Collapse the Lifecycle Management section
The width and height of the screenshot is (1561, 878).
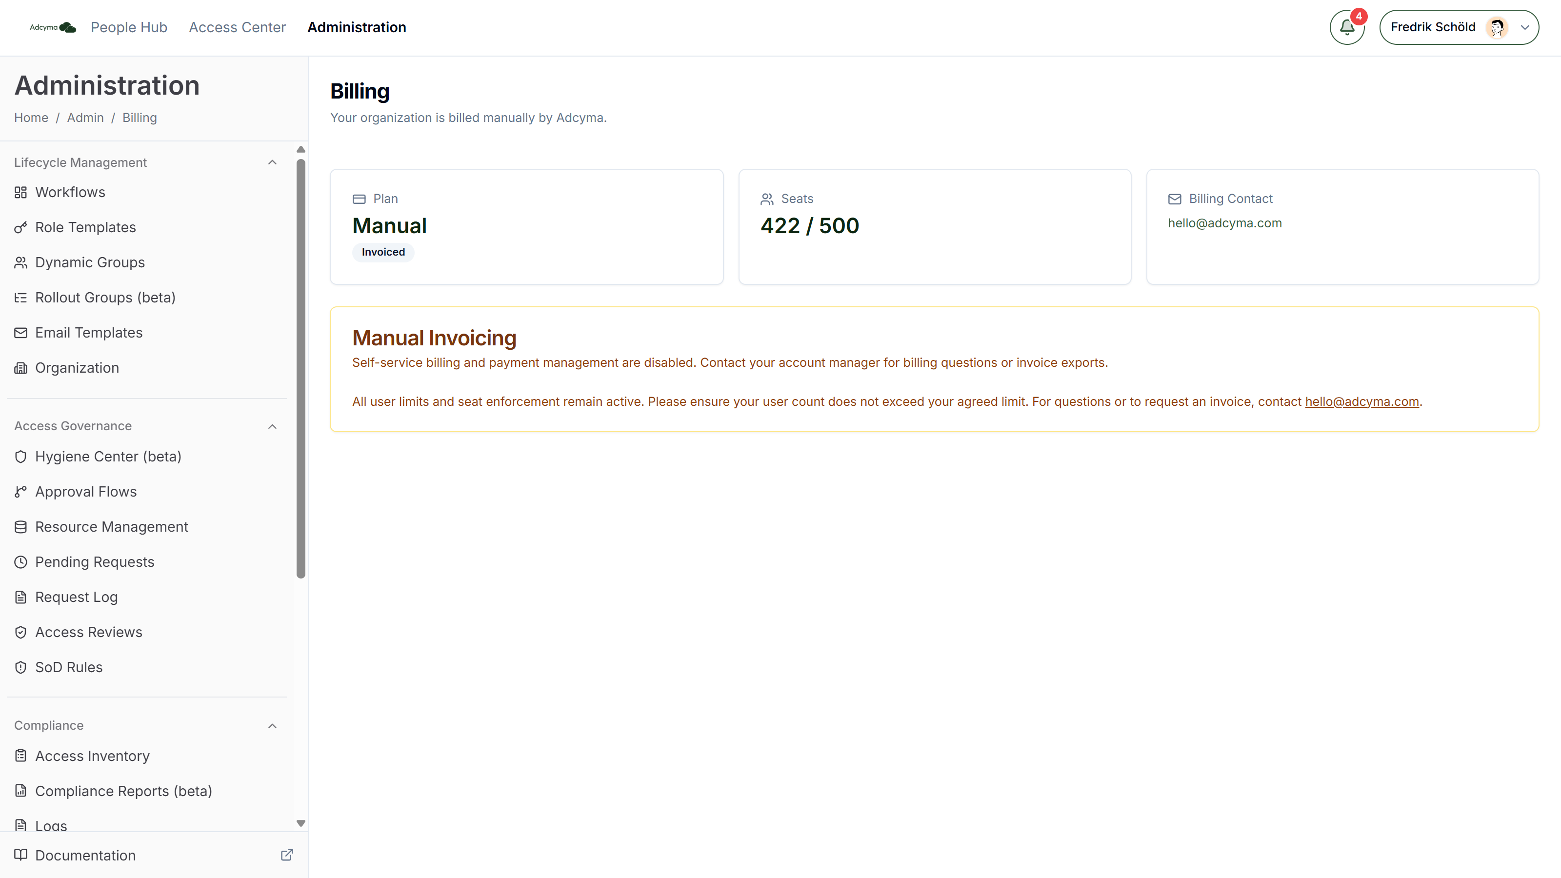coord(272,162)
